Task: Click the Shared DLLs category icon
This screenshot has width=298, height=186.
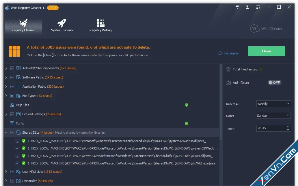Action: pyautogui.click(x=18, y=133)
